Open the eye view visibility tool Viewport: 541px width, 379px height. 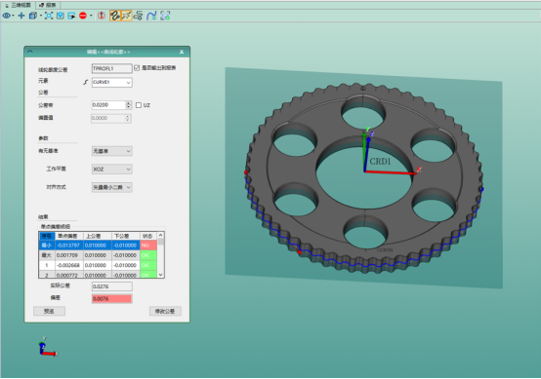6,16
